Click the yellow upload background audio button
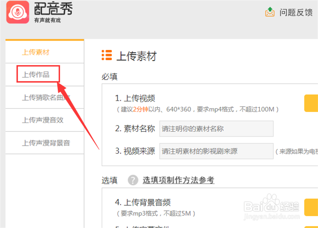 point(311,207)
